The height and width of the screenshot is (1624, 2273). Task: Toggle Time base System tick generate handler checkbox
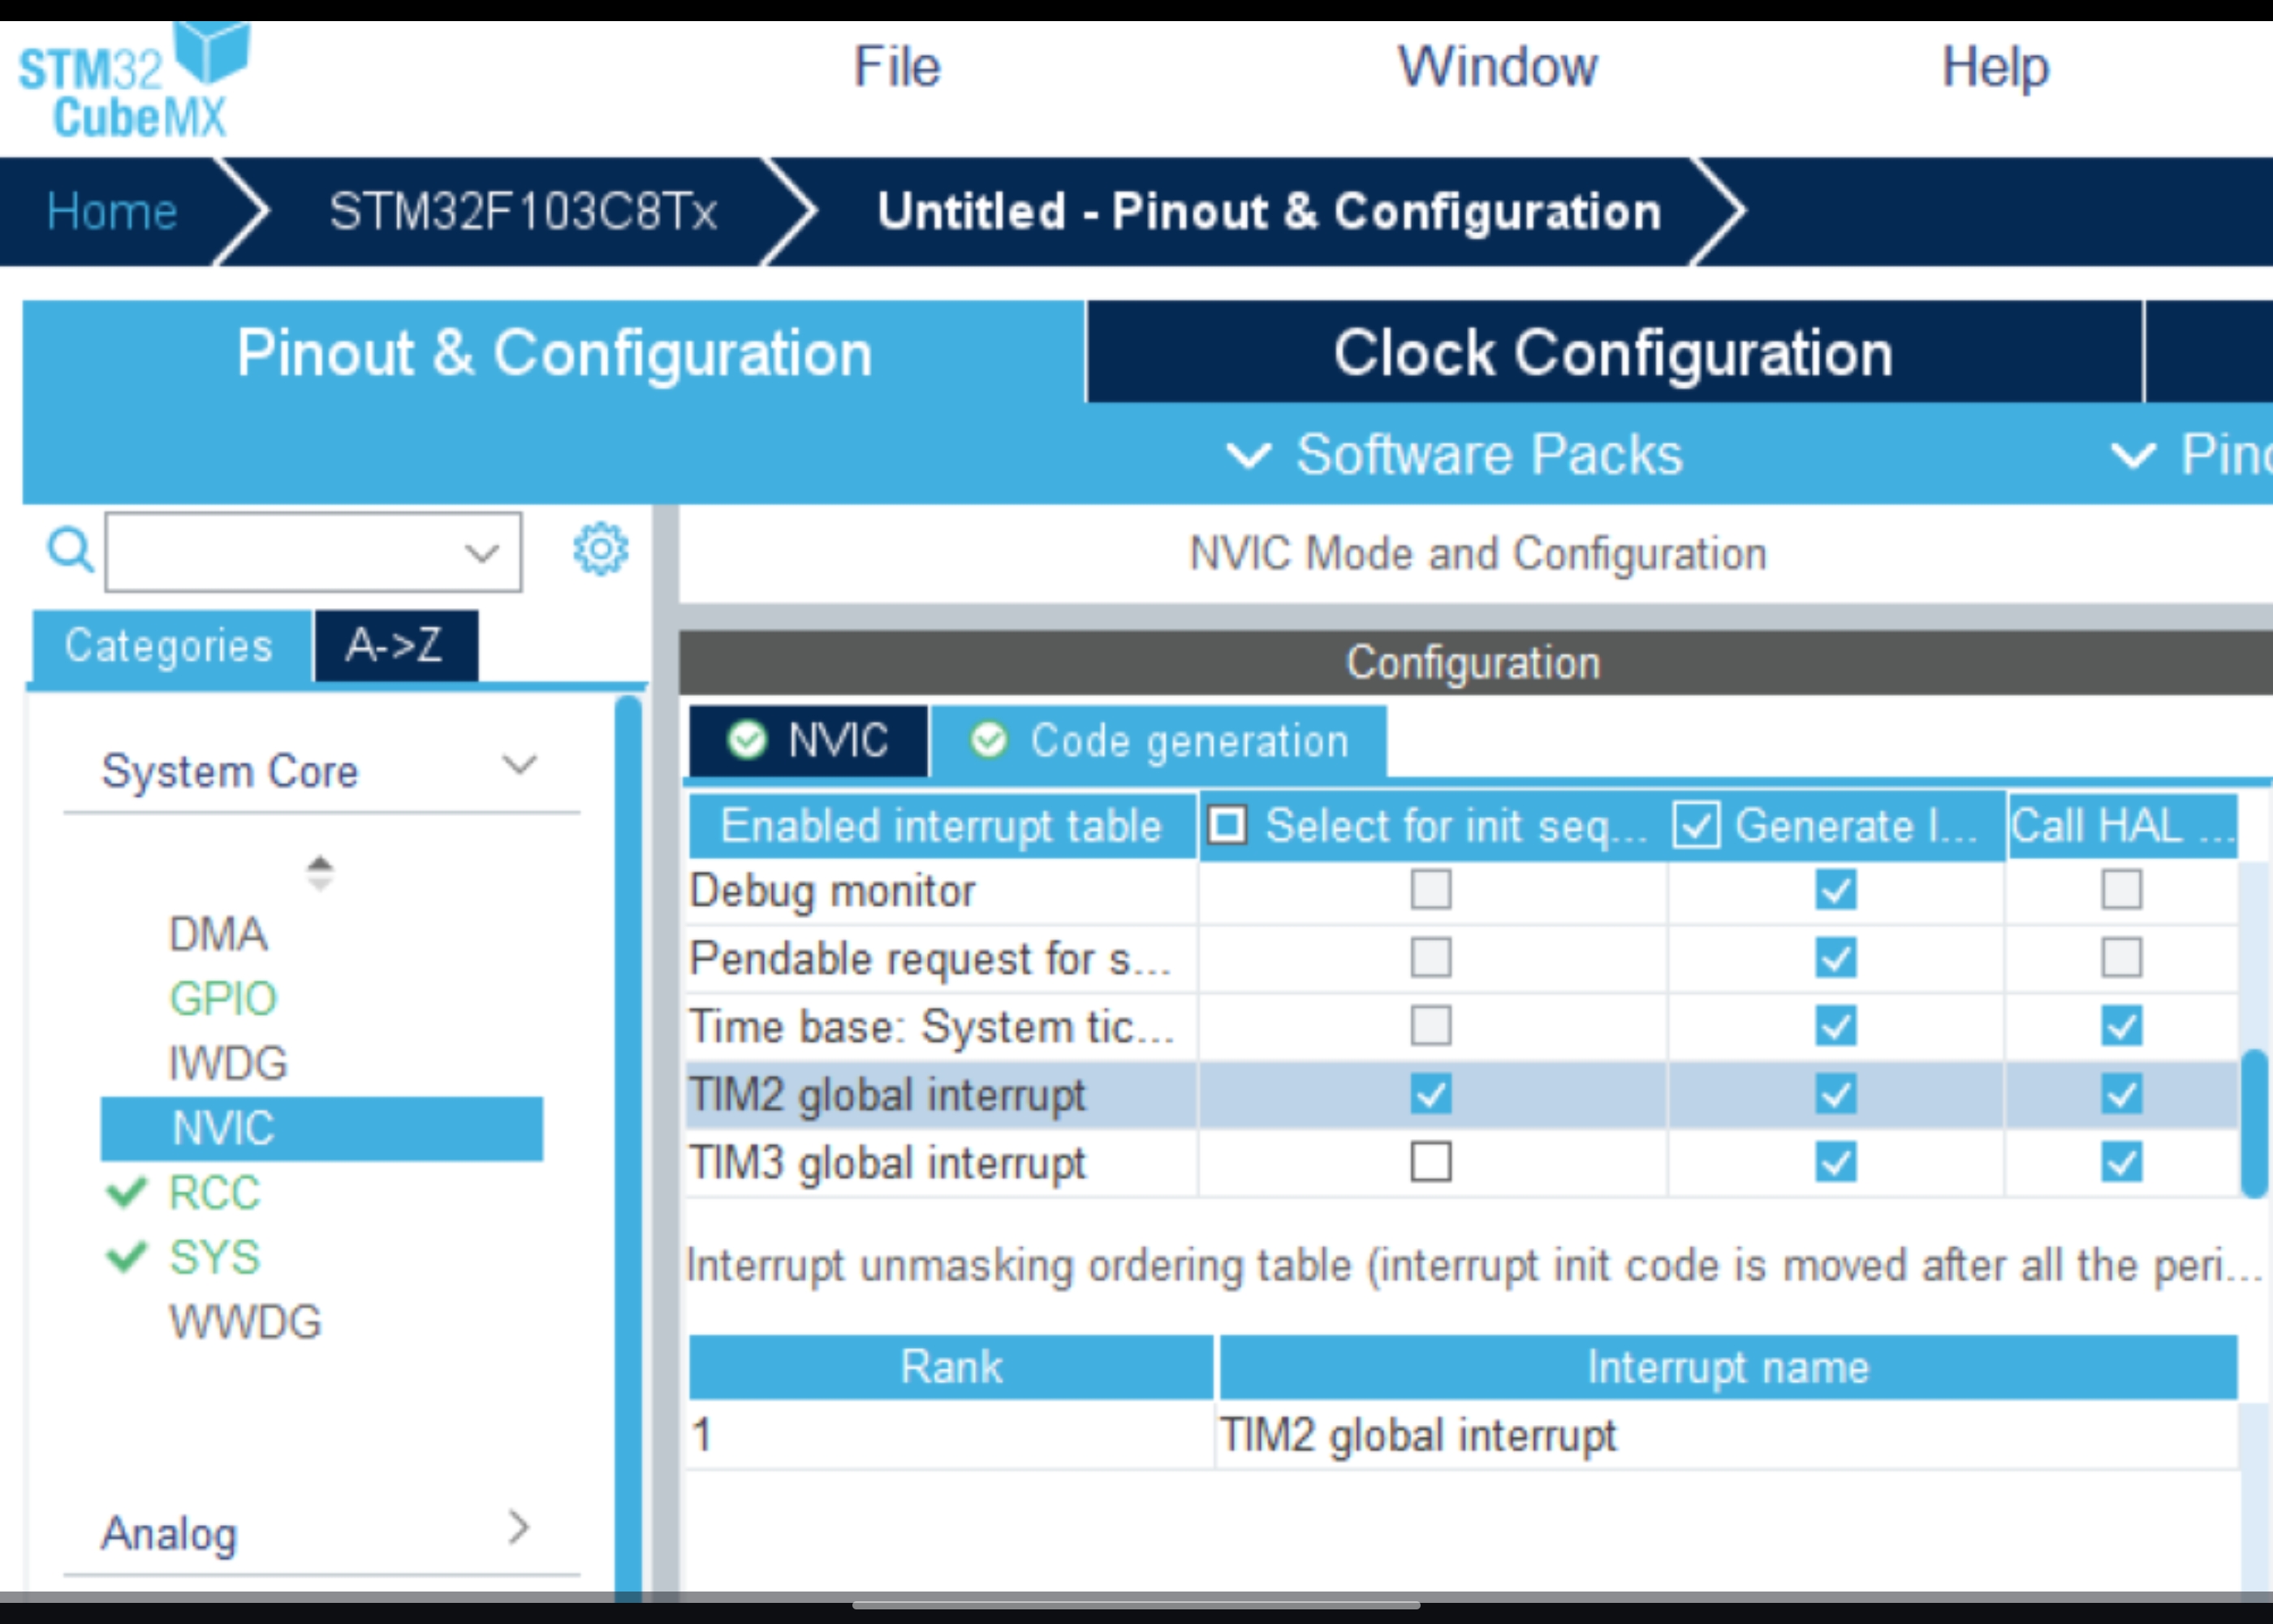click(x=1836, y=1026)
